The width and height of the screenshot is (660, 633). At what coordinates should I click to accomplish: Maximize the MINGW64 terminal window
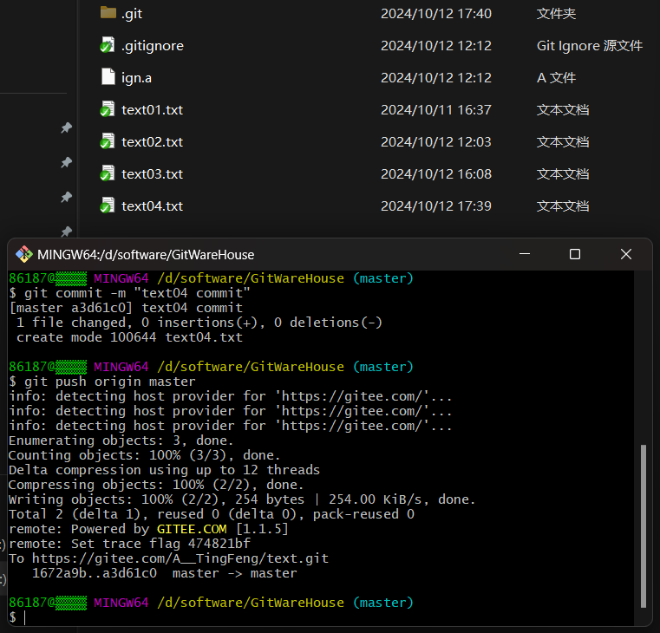point(575,254)
